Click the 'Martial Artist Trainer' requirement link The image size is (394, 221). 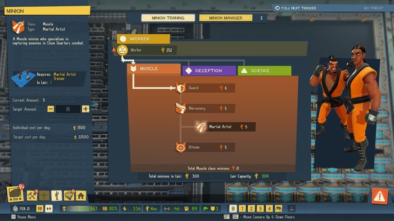[x=65, y=76]
